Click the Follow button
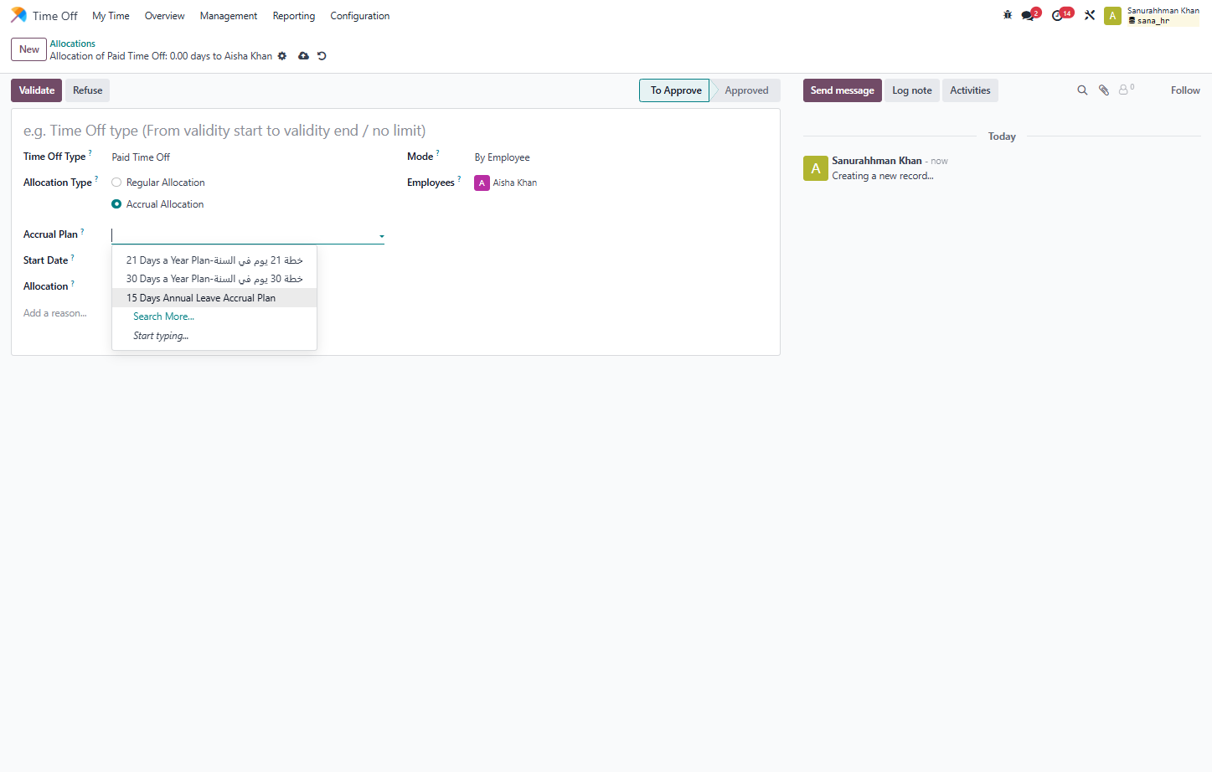Image resolution: width=1212 pixels, height=772 pixels. coord(1185,90)
